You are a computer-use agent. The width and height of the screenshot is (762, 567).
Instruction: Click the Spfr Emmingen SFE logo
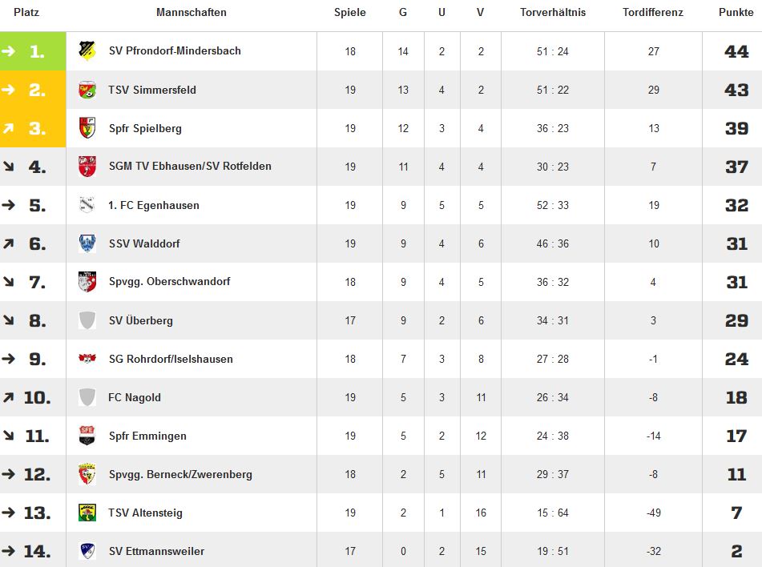87,436
